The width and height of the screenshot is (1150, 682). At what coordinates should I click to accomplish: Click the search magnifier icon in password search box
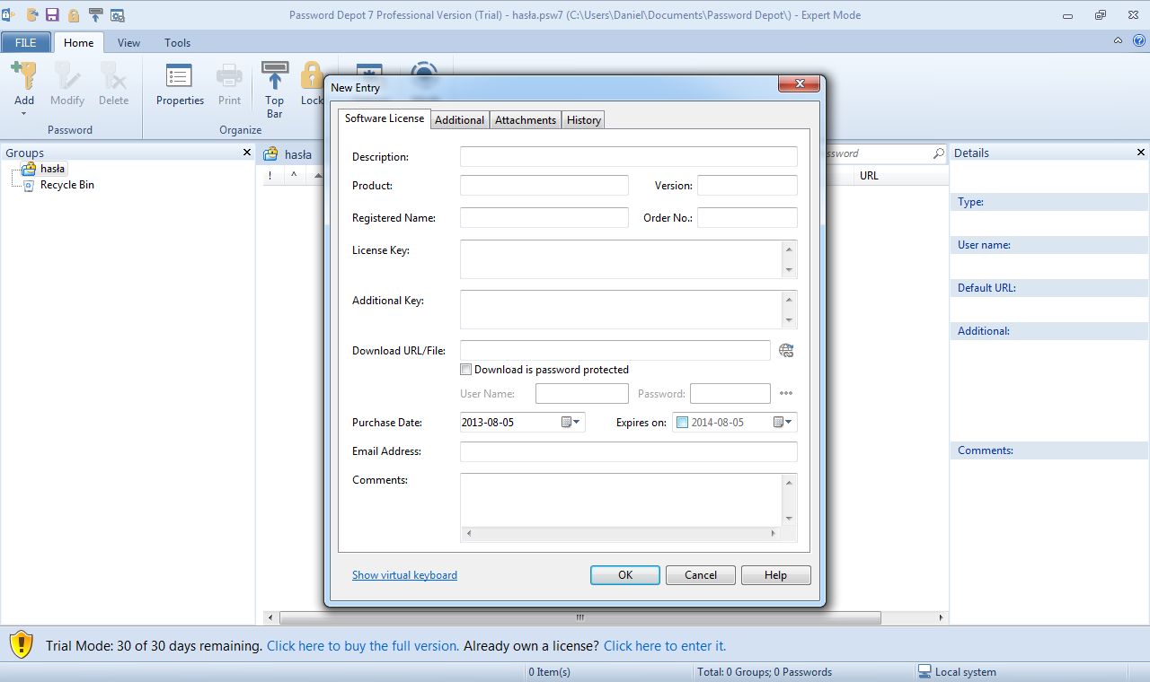click(939, 153)
